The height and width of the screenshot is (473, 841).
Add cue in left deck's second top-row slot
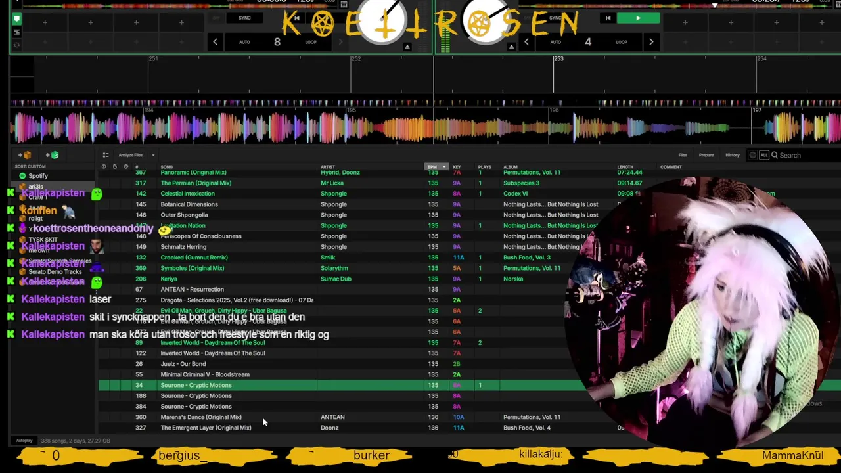pos(91,22)
